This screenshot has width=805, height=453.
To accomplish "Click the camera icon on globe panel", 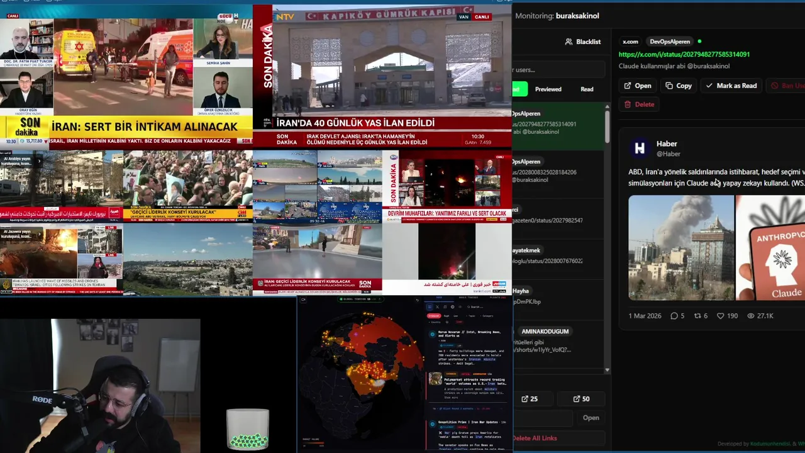I will point(303,299).
